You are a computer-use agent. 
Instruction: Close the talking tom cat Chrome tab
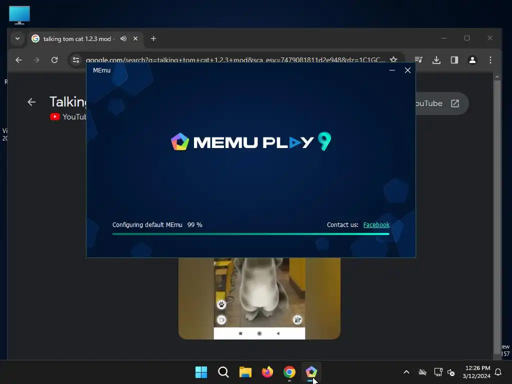coord(135,38)
